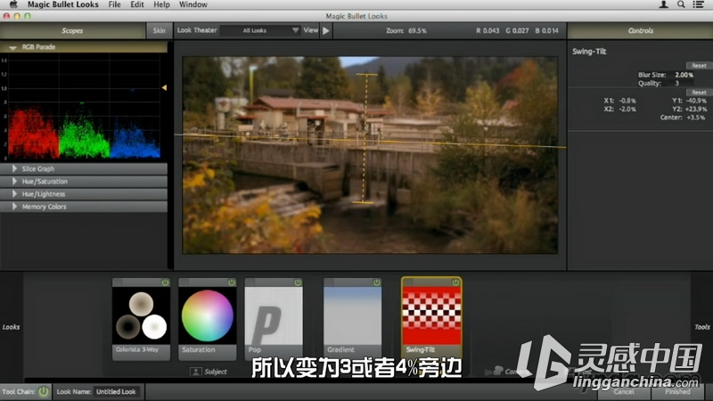Click the Y1 value -40.9%

tap(696, 101)
